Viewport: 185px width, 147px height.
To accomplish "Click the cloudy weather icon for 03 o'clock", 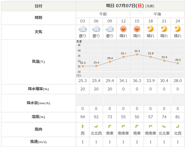I will pyautogui.click(x=82, y=29).
